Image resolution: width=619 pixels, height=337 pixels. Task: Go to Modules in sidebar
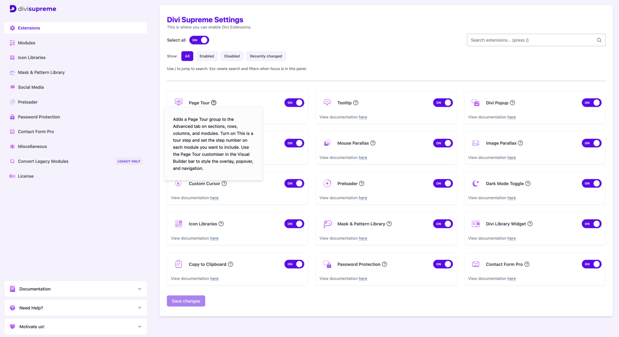pos(76,43)
